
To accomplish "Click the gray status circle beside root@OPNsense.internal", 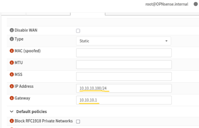I will tap(196, 4).
